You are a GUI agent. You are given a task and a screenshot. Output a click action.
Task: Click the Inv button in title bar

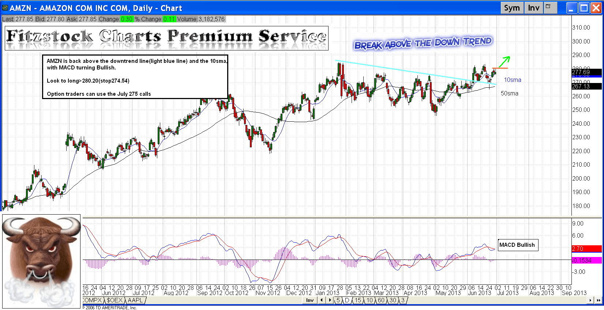pos(533,8)
